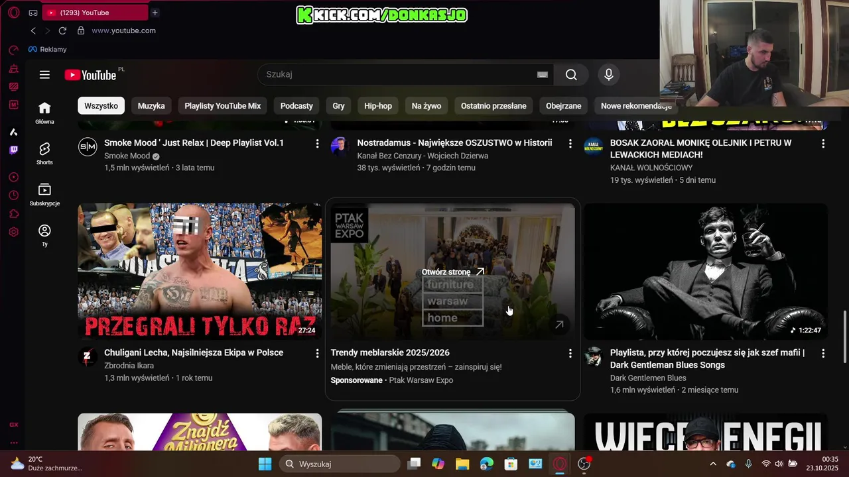Image resolution: width=849 pixels, height=477 pixels.
Task: Go to Główna home in YouTube sidebar
Action: coord(44,113)
